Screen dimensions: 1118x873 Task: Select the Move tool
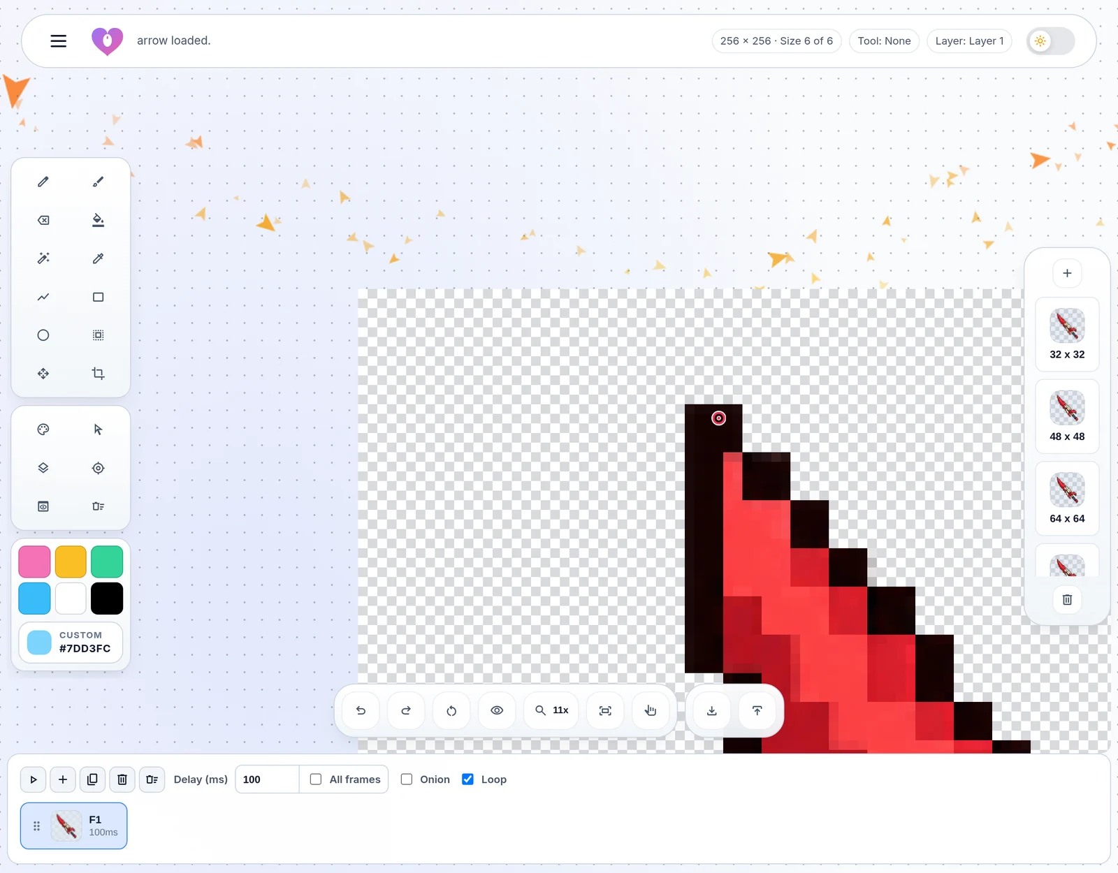tap(43, 374)
